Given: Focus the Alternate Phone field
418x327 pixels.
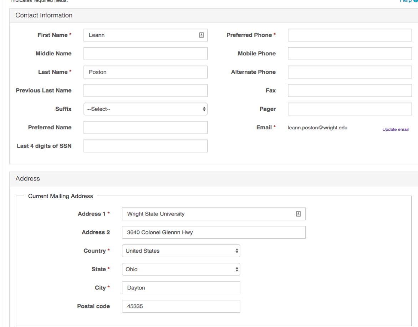Looking at the screenshot, I should tap(350, 72).
